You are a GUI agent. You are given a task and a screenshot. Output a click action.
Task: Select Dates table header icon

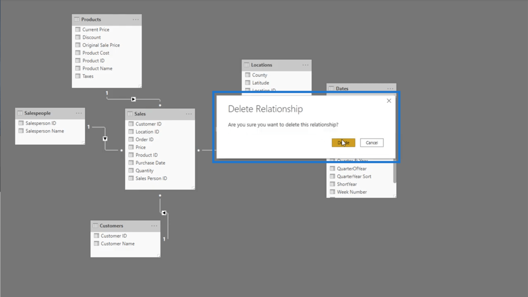coord(331,89)
